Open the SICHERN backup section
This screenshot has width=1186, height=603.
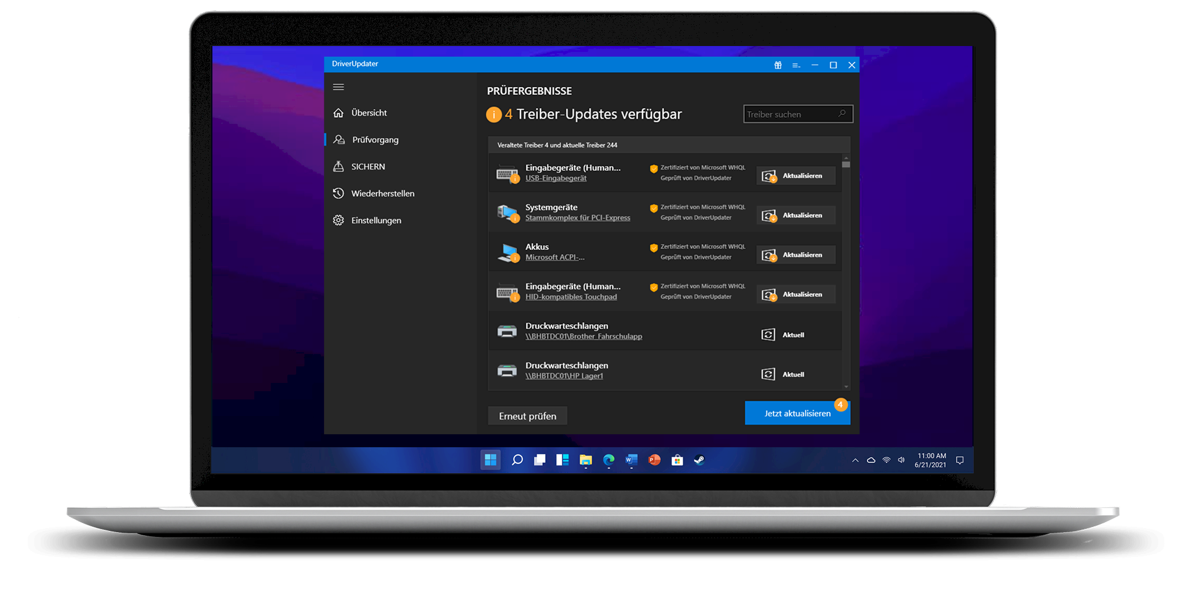click(368, 167)
